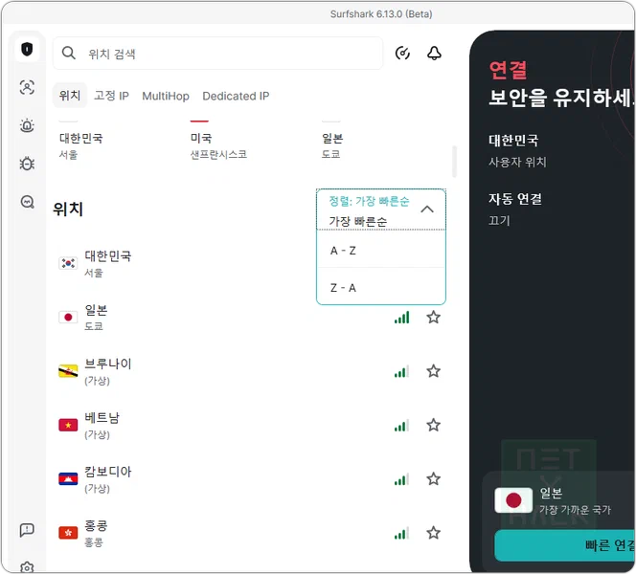Collapse the sort dropdown with chevron
This screenshot has width=636, height=574.
click(x=427, y=210)
